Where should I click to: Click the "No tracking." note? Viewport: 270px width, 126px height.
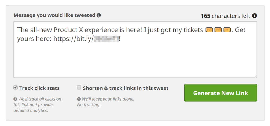click(89, 105)
